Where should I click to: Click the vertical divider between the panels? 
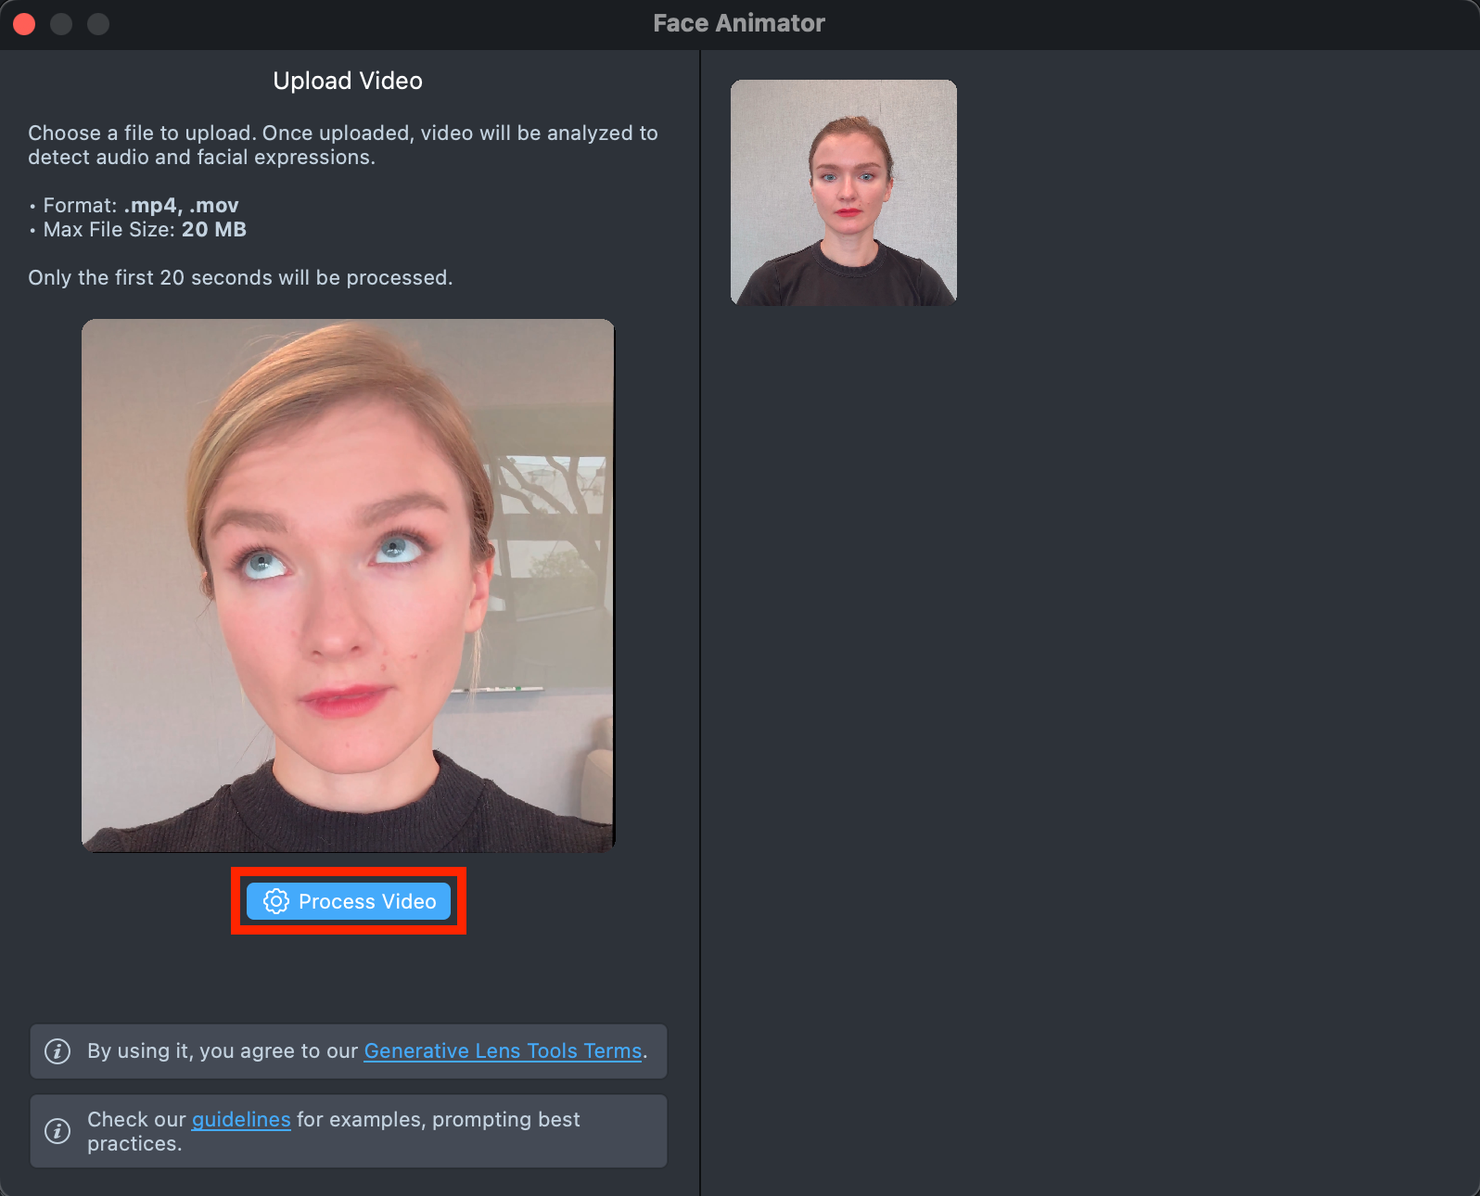(700, 621)
